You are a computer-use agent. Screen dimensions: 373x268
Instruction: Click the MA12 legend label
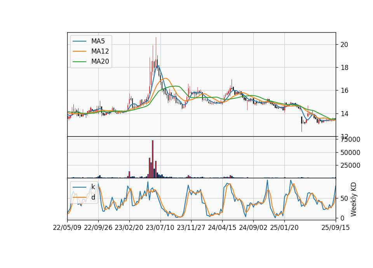pyautogui.click(x=100, y=51)
